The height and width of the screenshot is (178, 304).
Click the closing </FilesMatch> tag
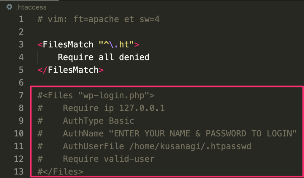71,70
